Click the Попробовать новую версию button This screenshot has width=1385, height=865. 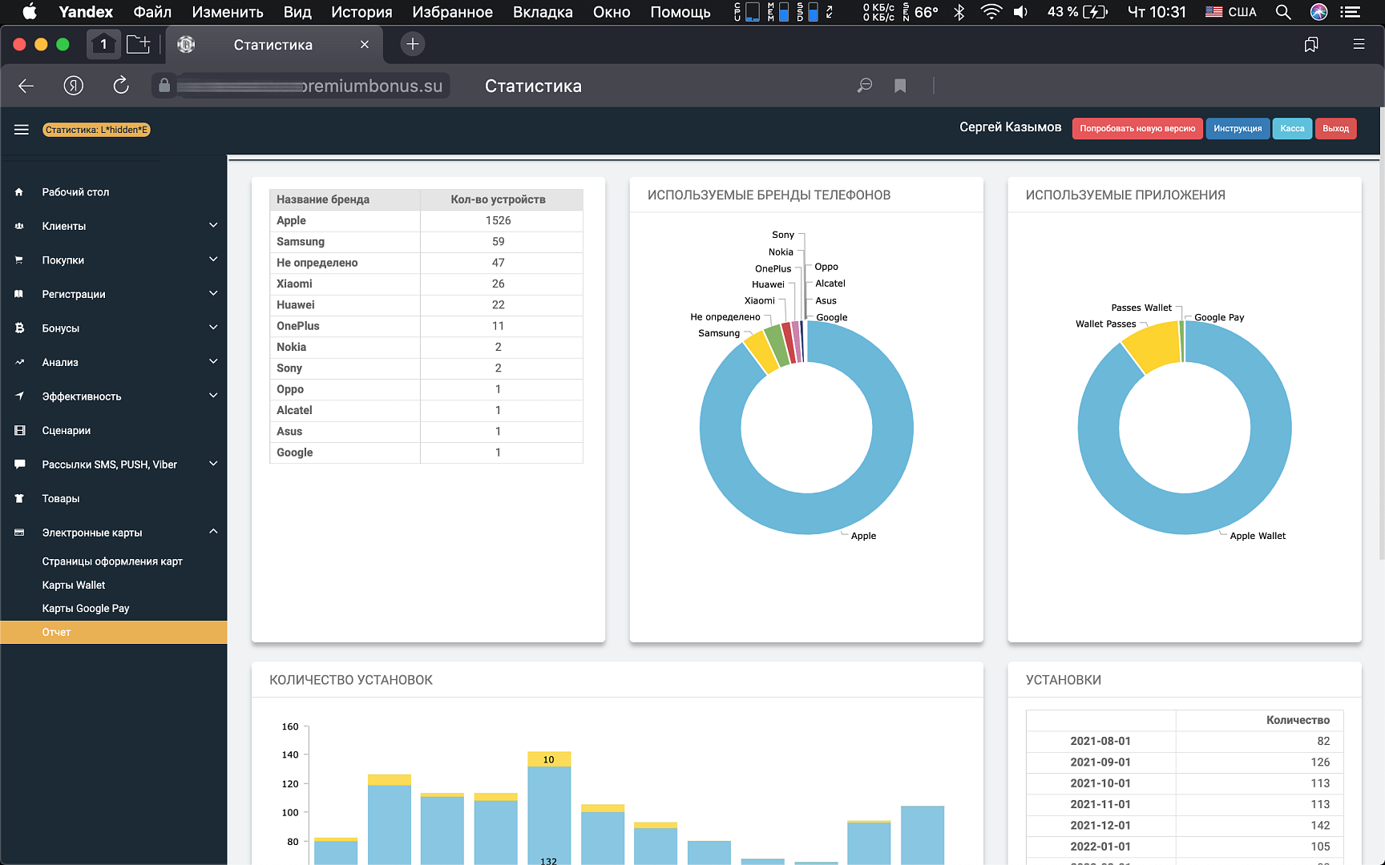point(1137,128)
